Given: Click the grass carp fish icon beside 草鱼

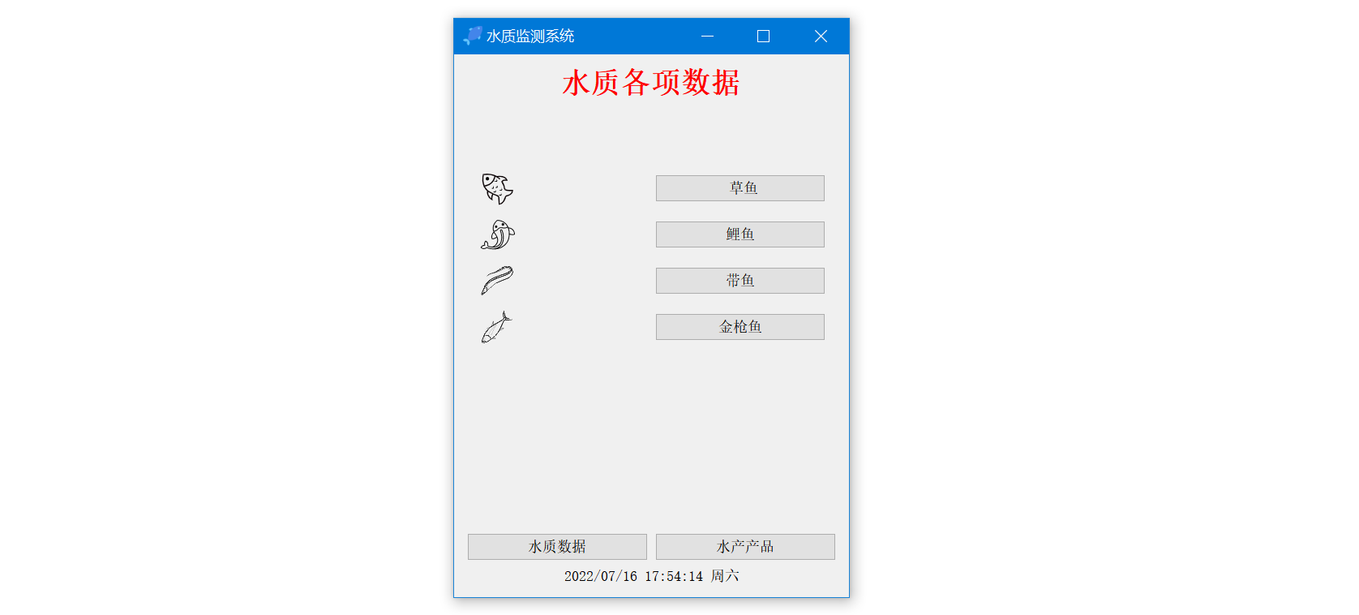Looking at the screenshot, I should (497, 188).
